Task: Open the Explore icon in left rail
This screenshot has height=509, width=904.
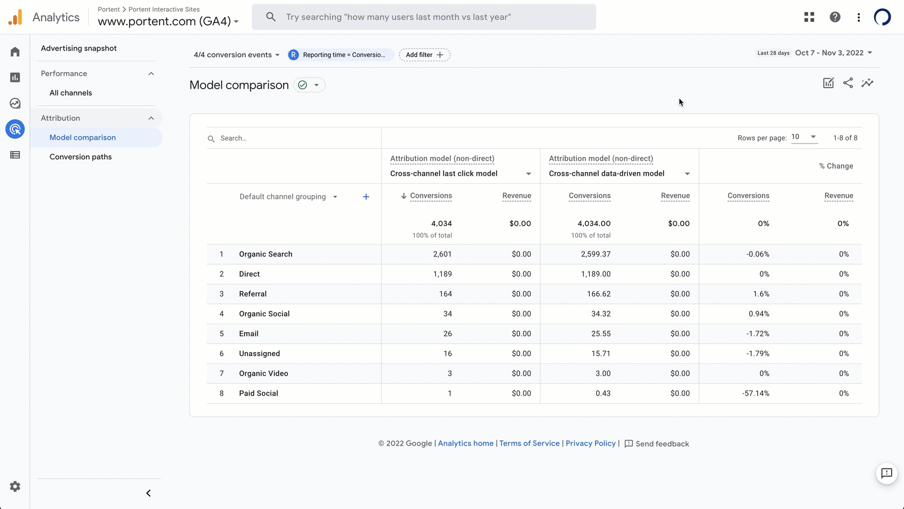Action: (15, 103)
